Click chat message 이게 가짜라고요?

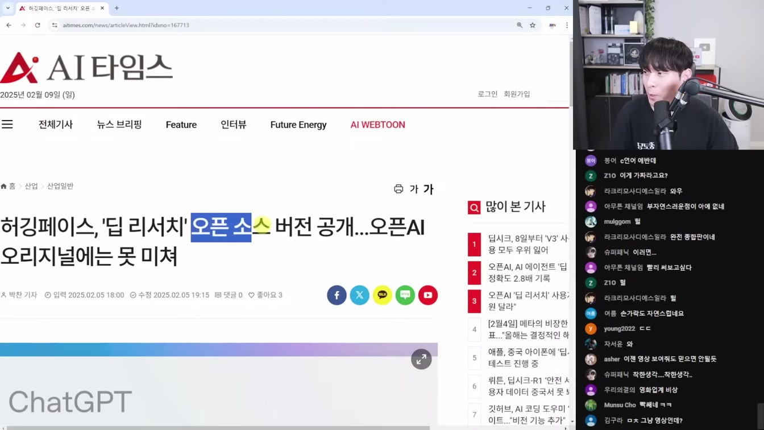643,176
